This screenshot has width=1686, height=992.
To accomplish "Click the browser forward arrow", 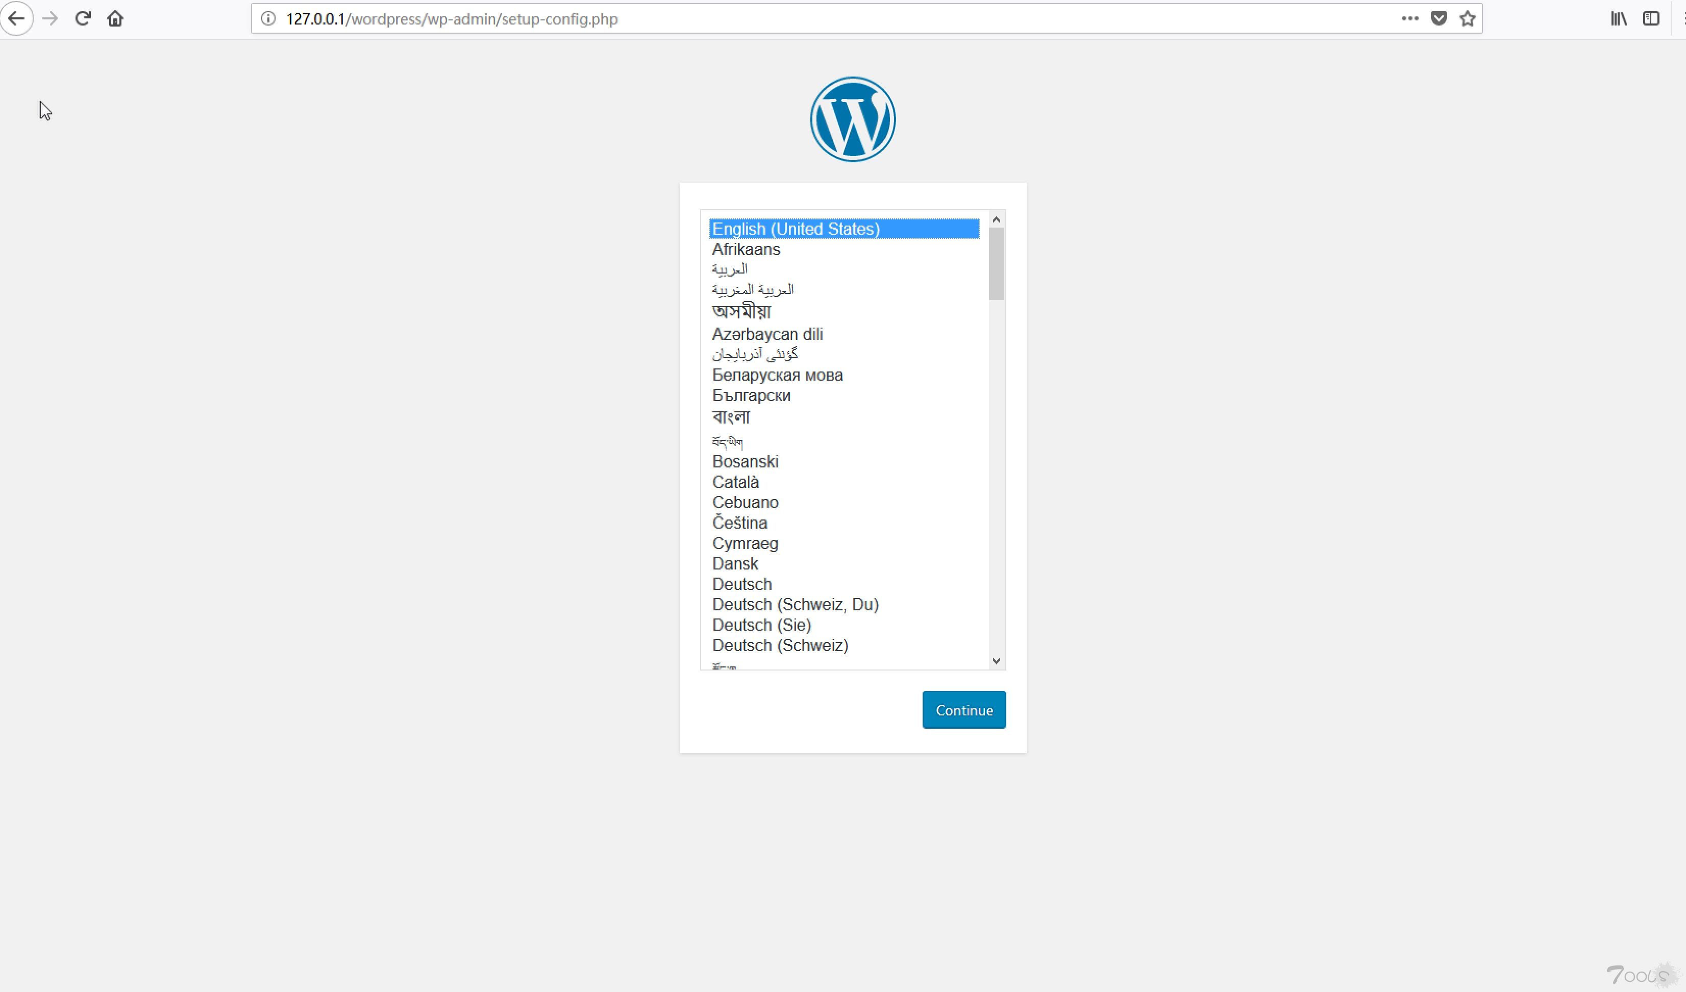I will click(50, 18).
